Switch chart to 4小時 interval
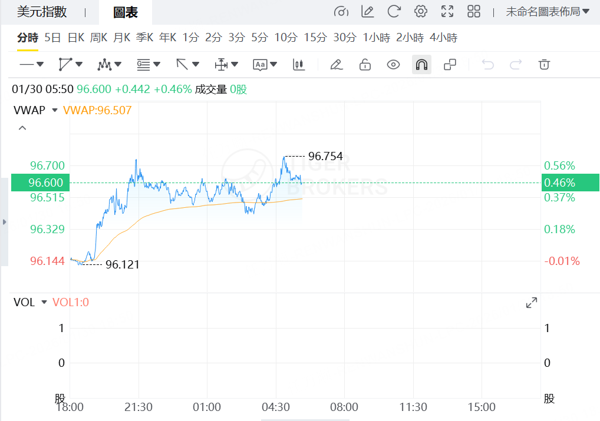The image size is (600, 421). coord(443,38)
